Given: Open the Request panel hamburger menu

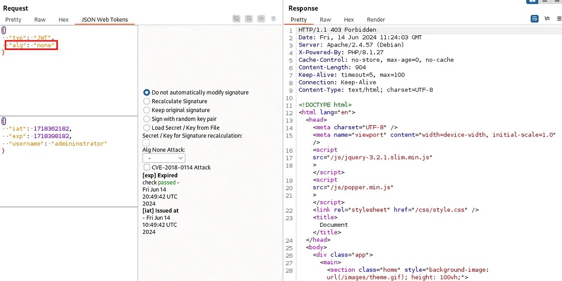Looking at the screenshot, I should point(274,19).
